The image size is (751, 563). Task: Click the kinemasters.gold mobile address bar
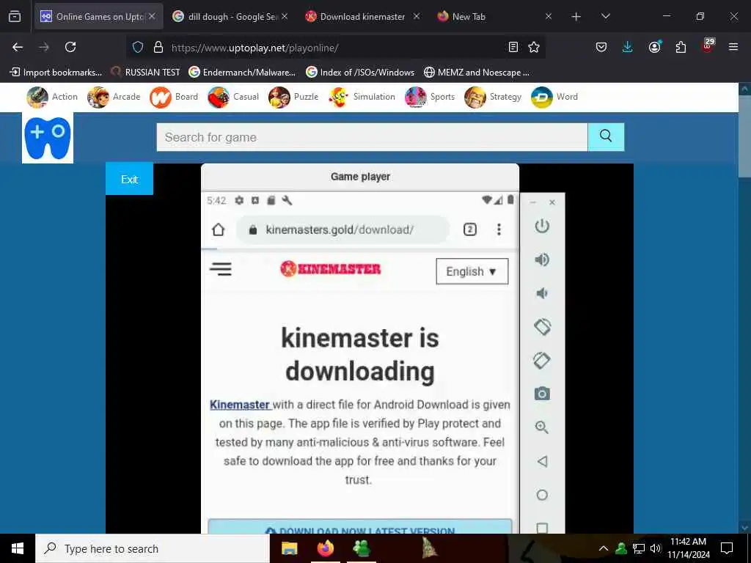(343, 229)
